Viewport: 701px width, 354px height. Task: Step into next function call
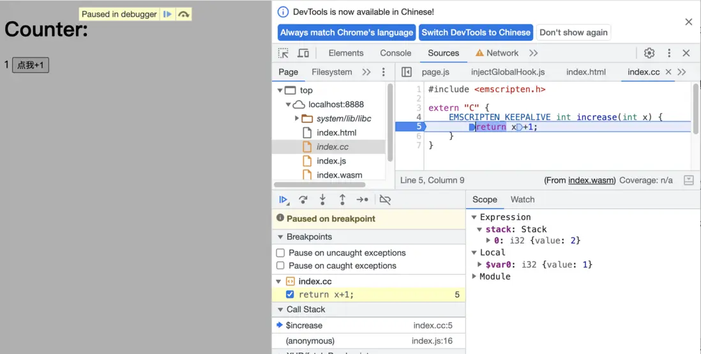click(x=322, y=200)
